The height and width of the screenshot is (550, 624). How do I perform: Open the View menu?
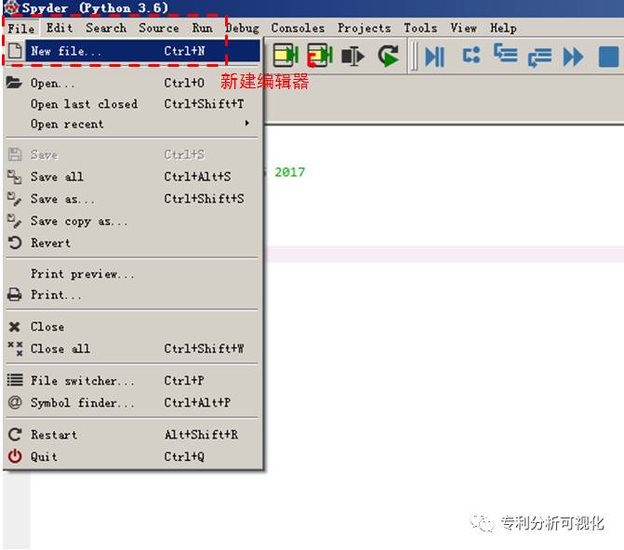pyautogui.click(x=464, y=28)
